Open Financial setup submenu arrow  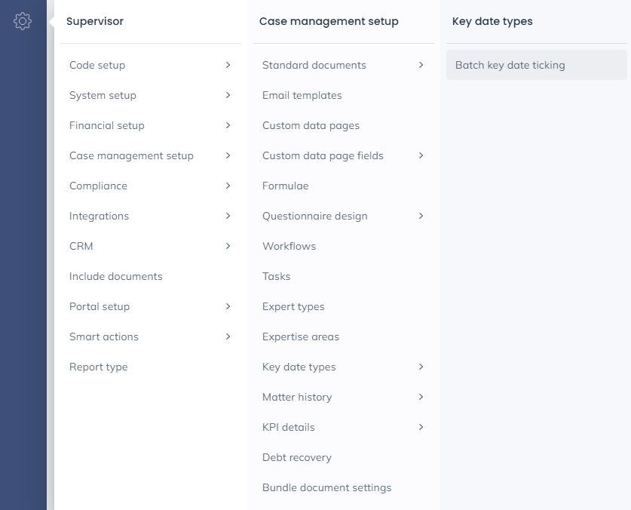coord(228,125)
